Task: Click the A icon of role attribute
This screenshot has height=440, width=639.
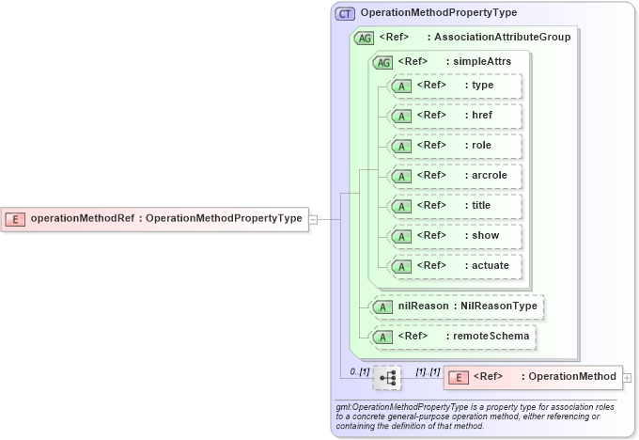Action: tap(401, 147)
